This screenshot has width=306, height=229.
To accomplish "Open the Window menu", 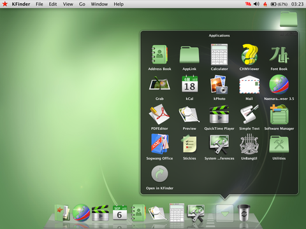I will (x=99, y=4).
